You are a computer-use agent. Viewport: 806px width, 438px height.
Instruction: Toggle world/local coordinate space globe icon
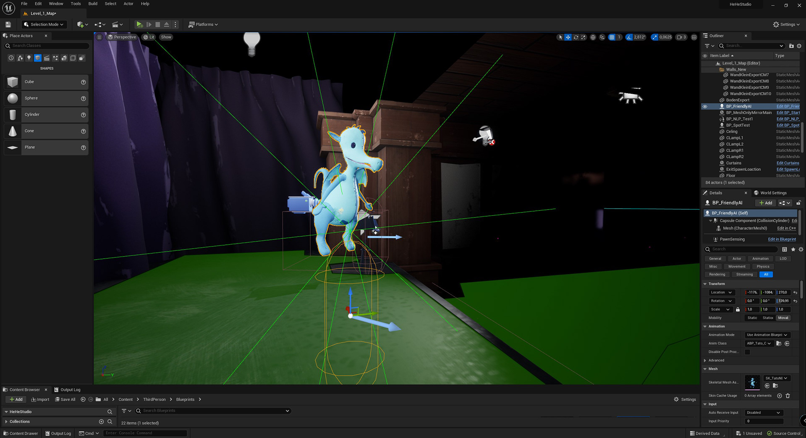pyautogui.click(x=593, y=37)
